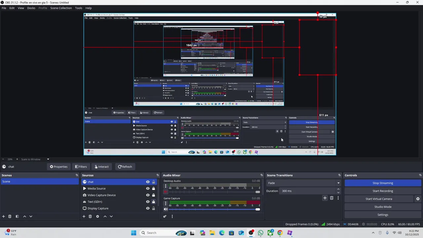Add a new source with plus icon

pos(84,217)
